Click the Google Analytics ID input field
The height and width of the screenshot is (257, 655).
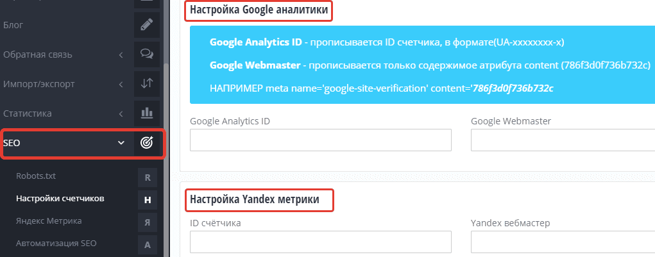(x=321, y=140)
